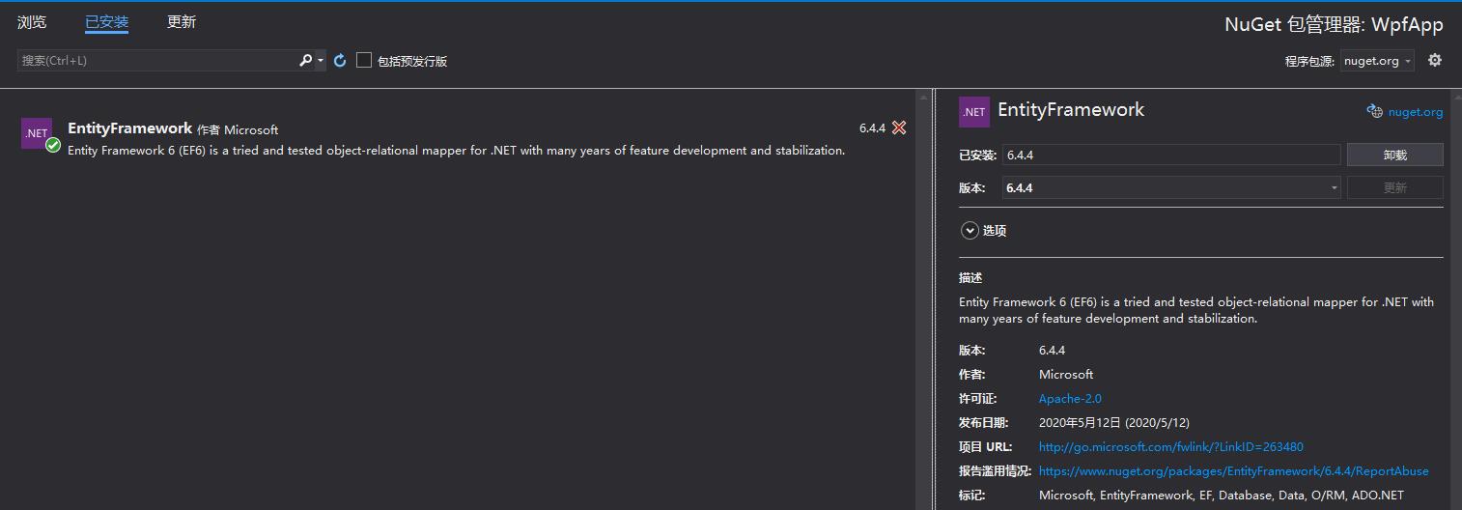The height and width of the screenshot is (510, 1462).
Task: Uninstall EntityFramework via the red X icon
Action: [x=899, y=127]
